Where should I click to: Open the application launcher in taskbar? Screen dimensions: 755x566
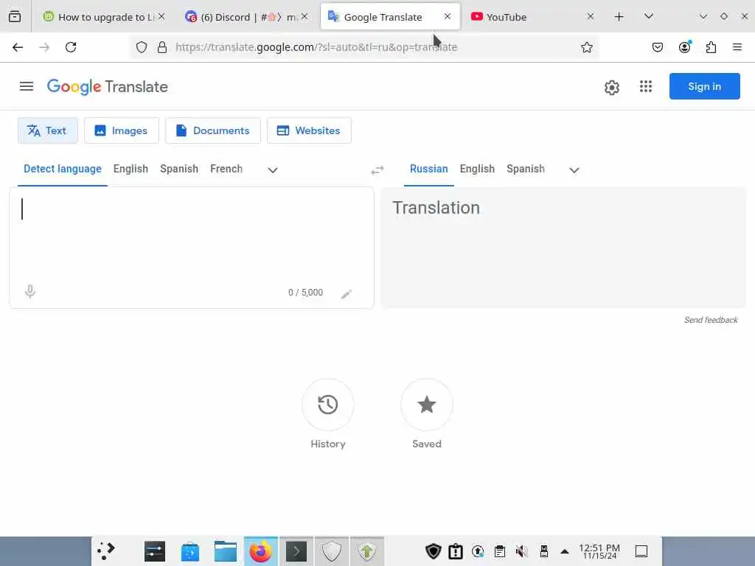(x=106, y=551)
